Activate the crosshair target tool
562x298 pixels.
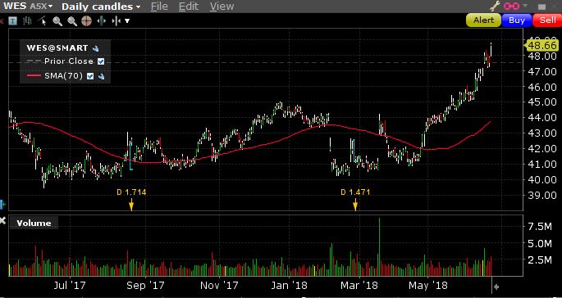coord(87,21)
